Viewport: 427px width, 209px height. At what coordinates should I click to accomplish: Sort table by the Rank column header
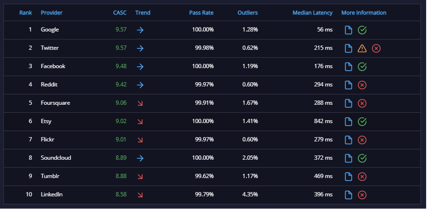coord(26,13)
